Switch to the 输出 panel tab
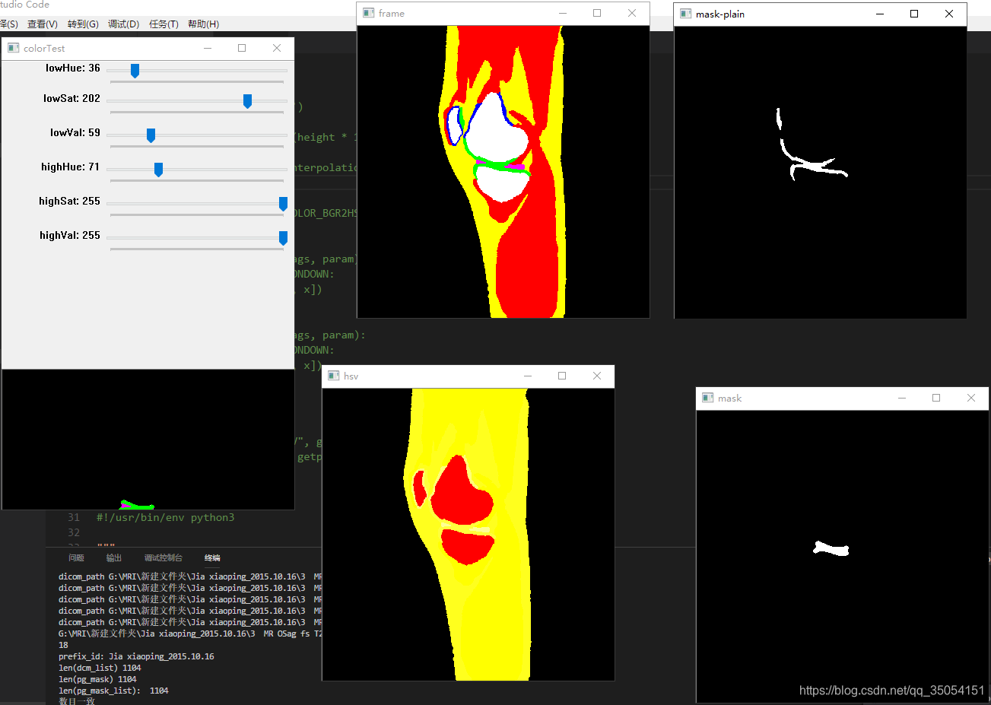 [113, 557]
